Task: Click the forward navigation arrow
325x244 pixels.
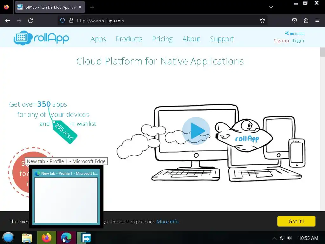Action: tap(19, 21)
